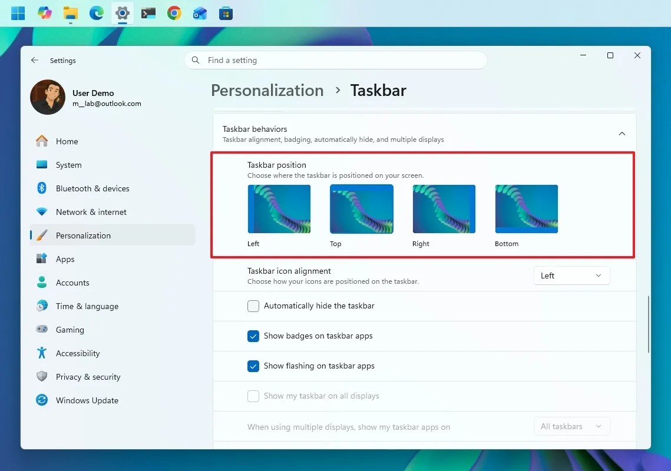Go to Privacy & security settings
Viewport: 671px width, 471px height.
pos(113,376)
